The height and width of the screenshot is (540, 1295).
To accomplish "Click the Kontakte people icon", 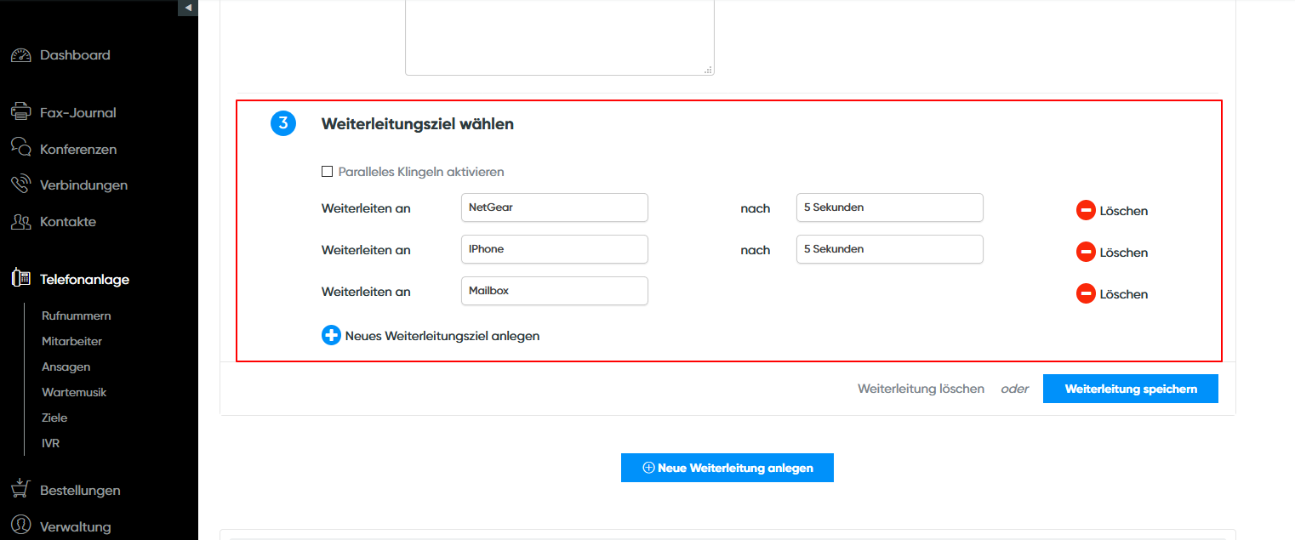I will tap(20, 222).
